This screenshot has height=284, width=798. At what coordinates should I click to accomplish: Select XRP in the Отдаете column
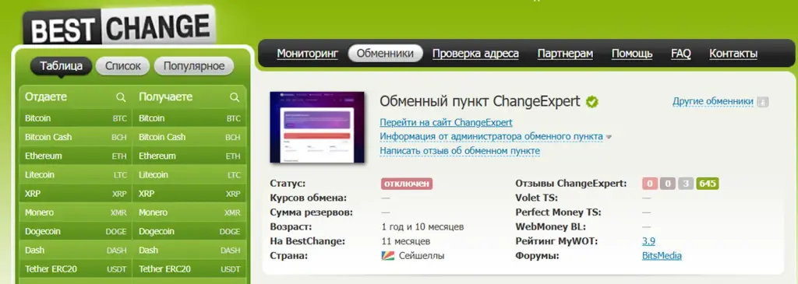(x=76, y=194)
